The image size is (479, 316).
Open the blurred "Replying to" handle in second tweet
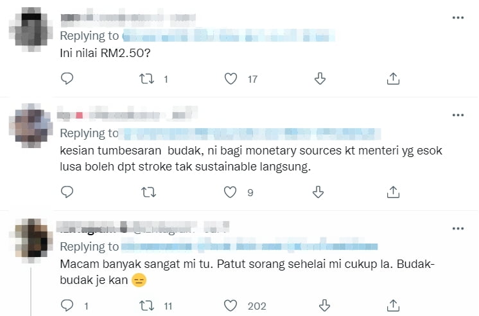250,133
